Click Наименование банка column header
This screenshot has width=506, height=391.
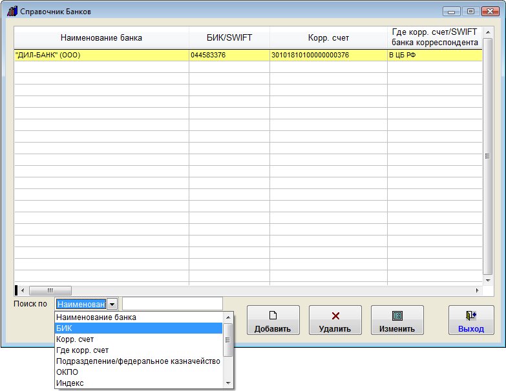101,37
